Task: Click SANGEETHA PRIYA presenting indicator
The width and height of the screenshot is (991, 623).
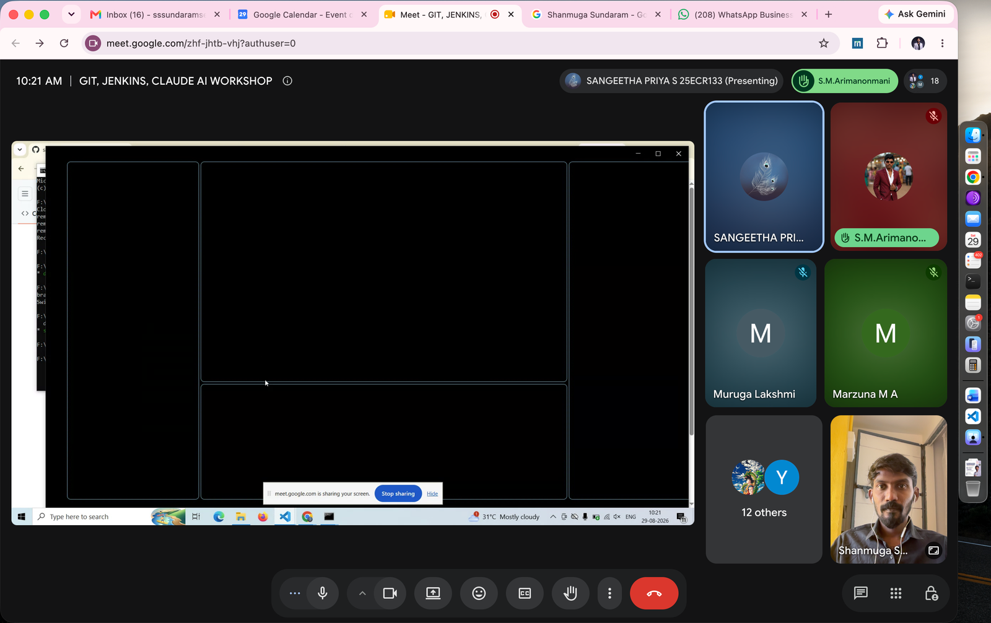Action: (x=671, y=81)
